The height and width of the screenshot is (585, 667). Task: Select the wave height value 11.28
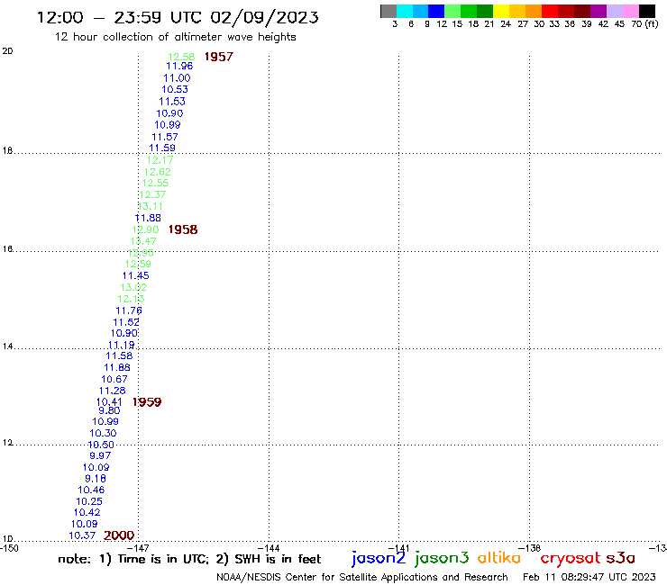113,391
